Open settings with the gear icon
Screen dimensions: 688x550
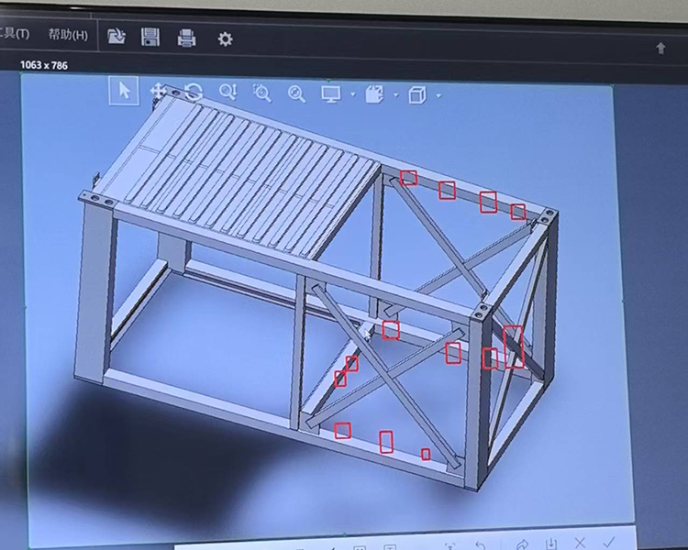[225, 38]
